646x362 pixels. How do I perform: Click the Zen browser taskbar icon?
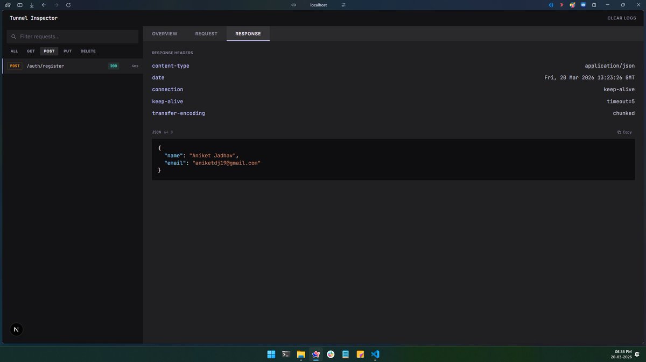[316, 354]
